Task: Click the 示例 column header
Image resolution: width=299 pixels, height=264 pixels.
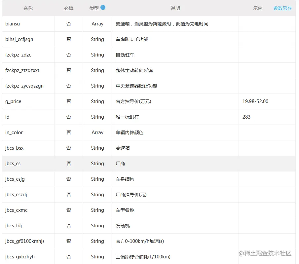Action: 258,8
